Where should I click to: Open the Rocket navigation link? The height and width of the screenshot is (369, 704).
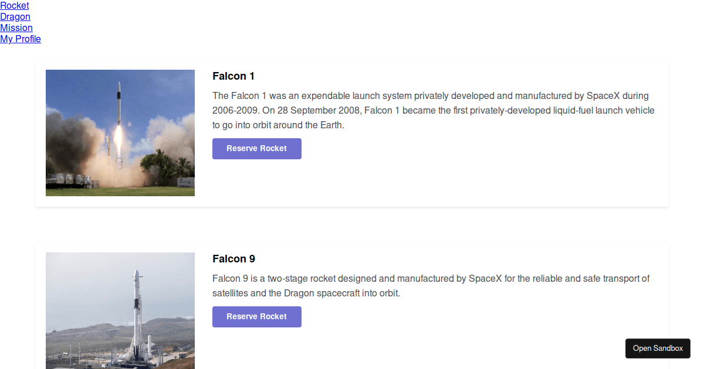coord(15,6)
